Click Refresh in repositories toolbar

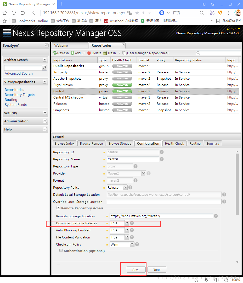coord(61,53)
